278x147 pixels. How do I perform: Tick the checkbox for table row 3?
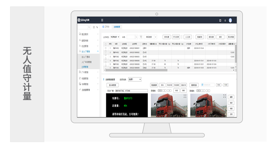106,55
